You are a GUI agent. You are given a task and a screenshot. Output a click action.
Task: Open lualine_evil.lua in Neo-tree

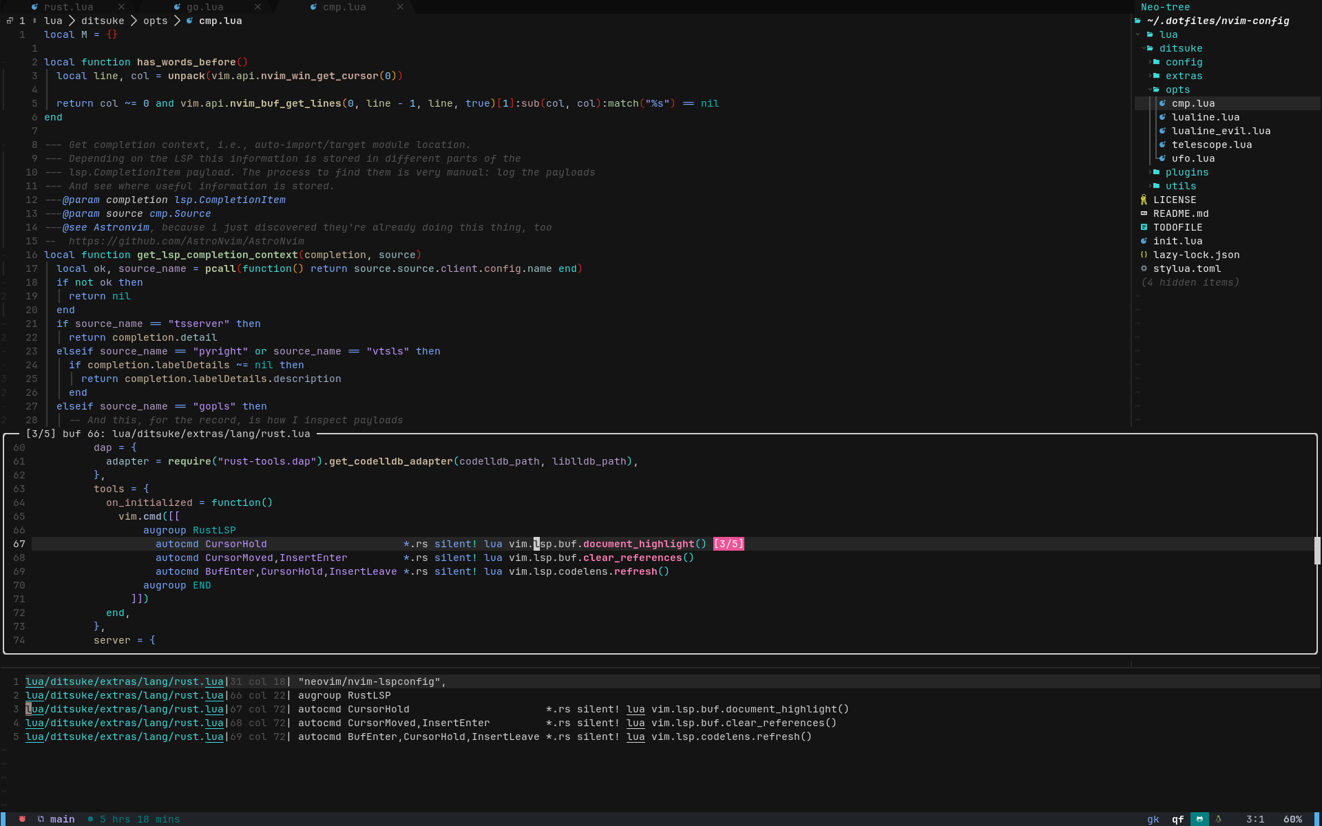click(1221, 131)
